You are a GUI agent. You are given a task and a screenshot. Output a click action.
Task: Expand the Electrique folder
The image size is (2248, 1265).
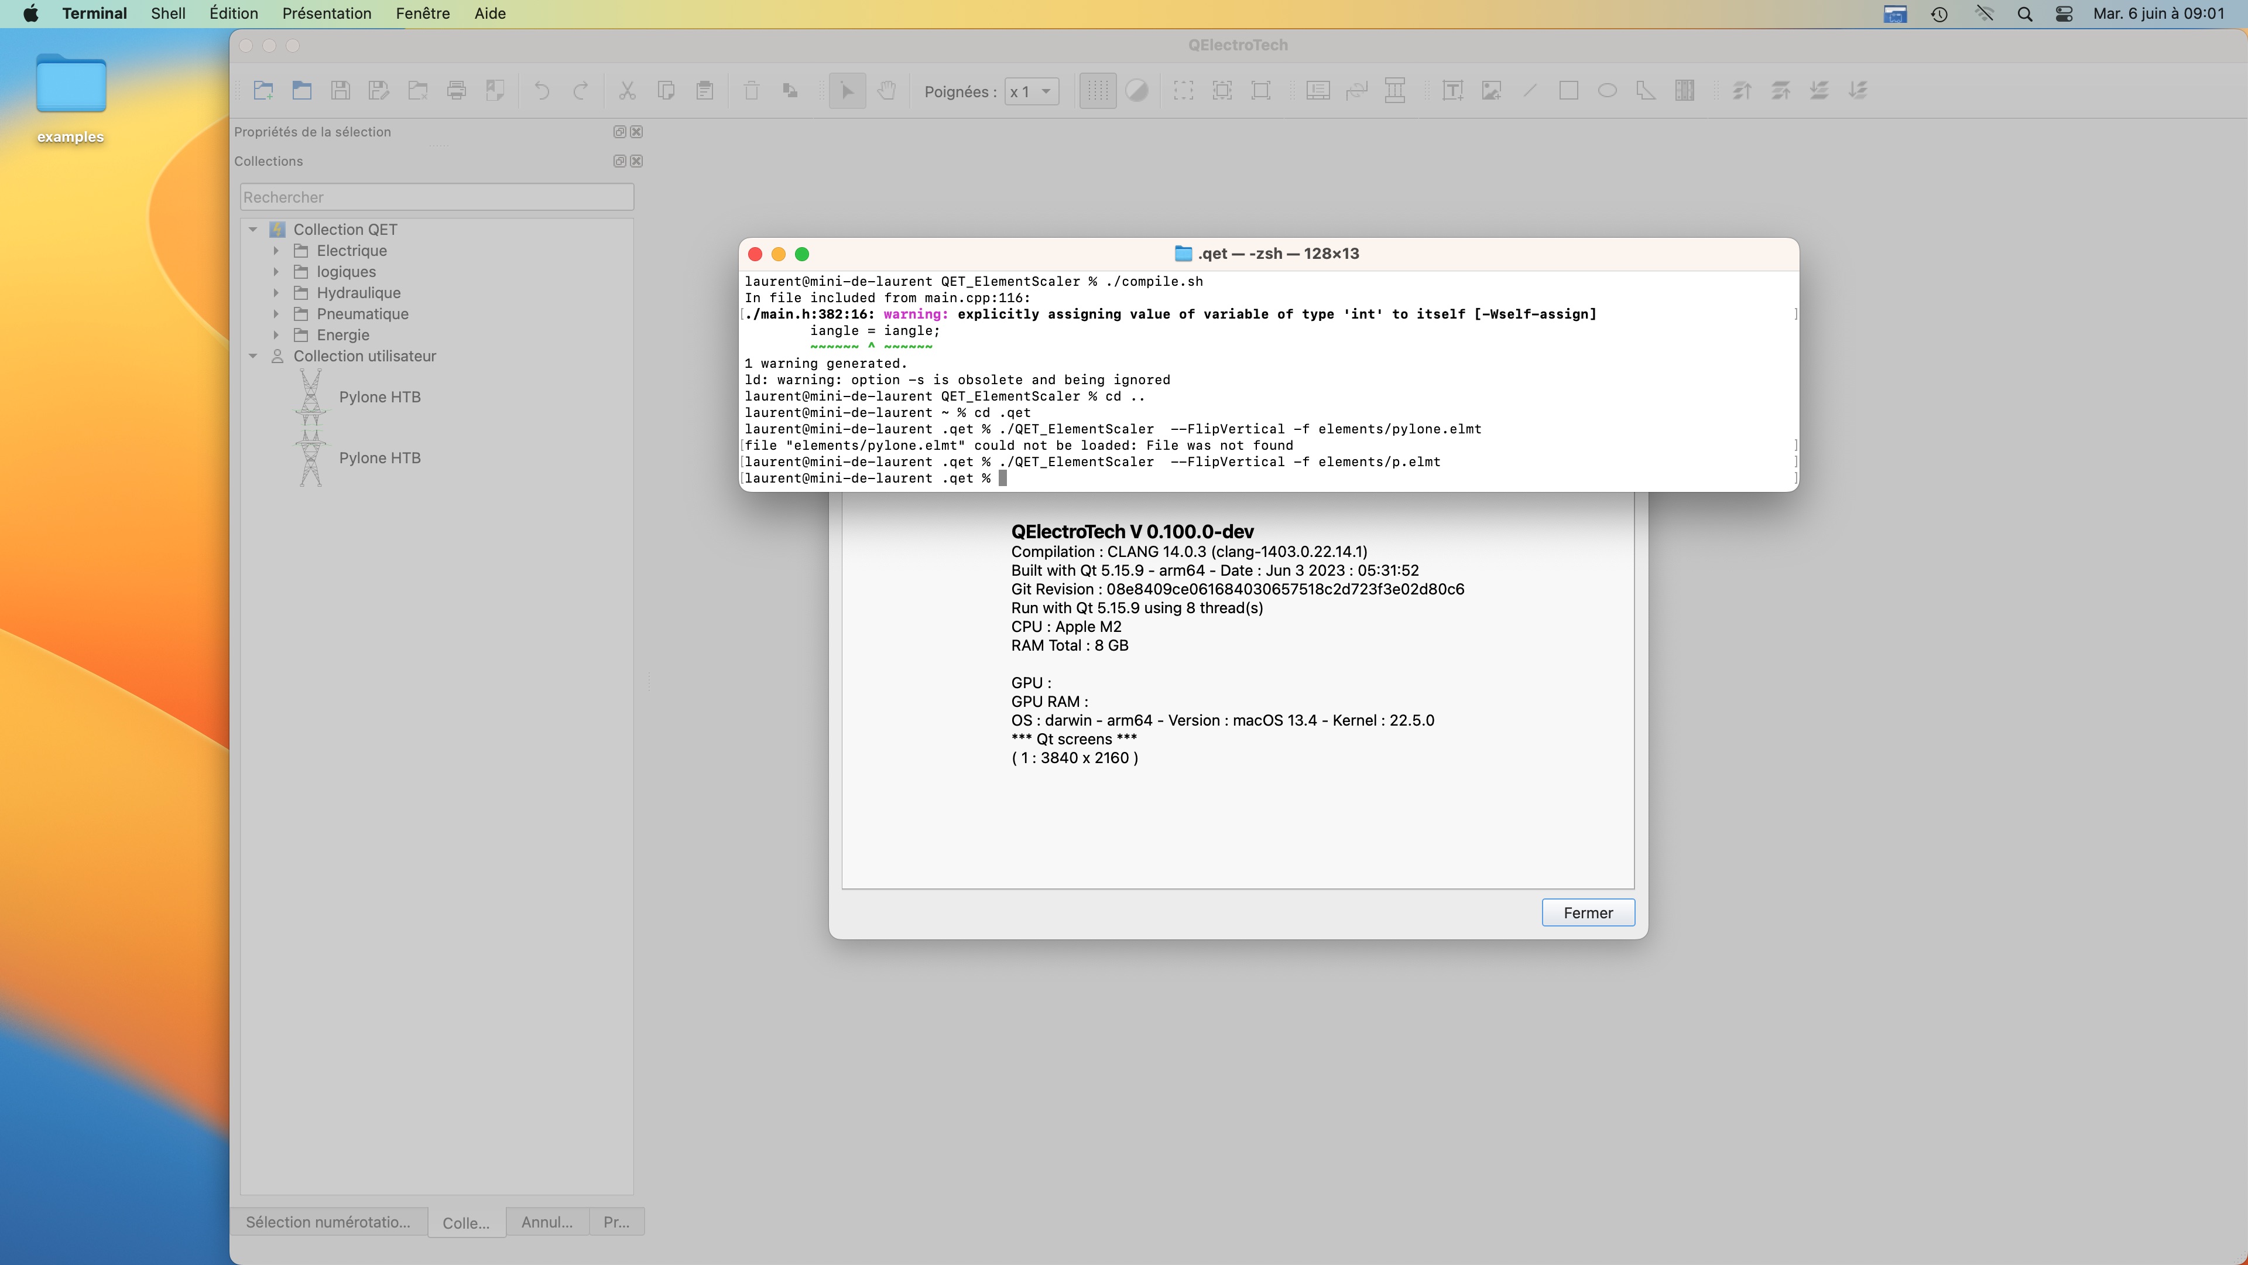tap(276, 251)
